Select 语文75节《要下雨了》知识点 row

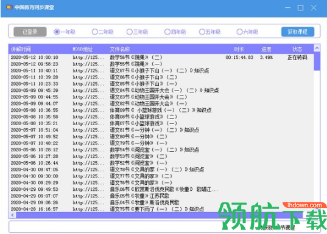(x=161, y=209)
